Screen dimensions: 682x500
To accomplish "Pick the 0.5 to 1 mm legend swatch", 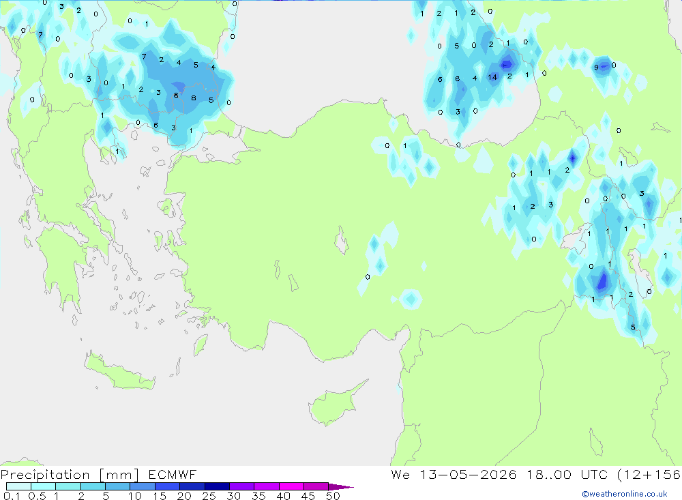I will point(44,486).
